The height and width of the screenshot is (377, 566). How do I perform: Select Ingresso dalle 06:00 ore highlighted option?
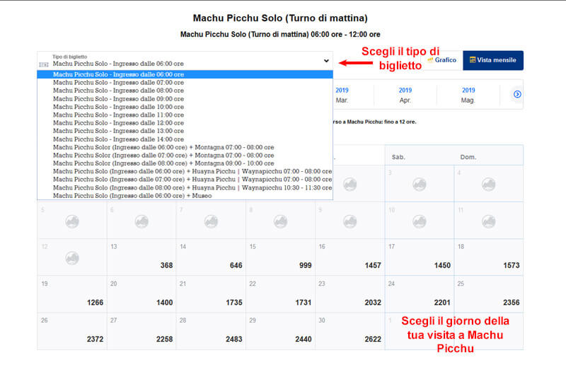[x=185, y=74]
